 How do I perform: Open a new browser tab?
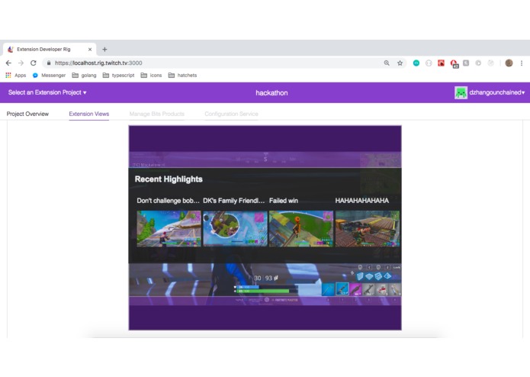[104, 50]
